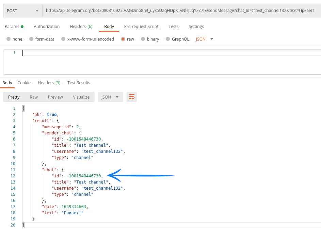Click the "date": 1649334603 line
The width and height of the screenshot is (321, 233).
click(x=65, y=207)
